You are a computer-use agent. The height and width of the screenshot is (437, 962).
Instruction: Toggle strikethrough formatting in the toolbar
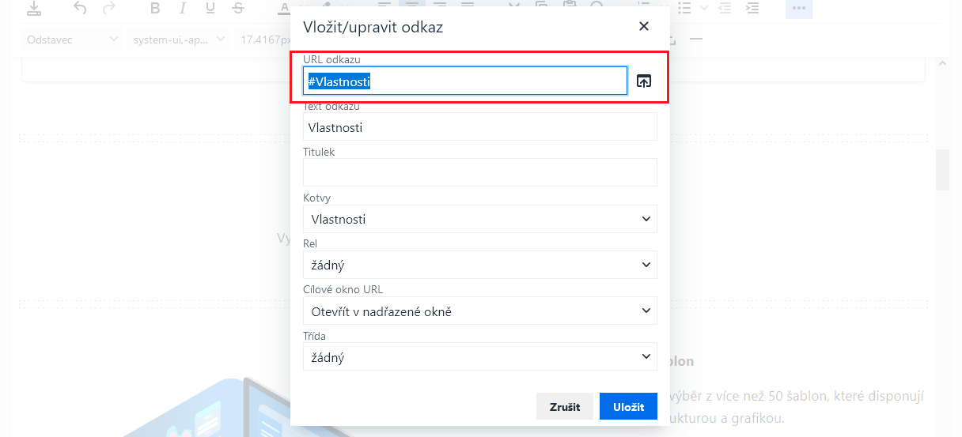238,9
